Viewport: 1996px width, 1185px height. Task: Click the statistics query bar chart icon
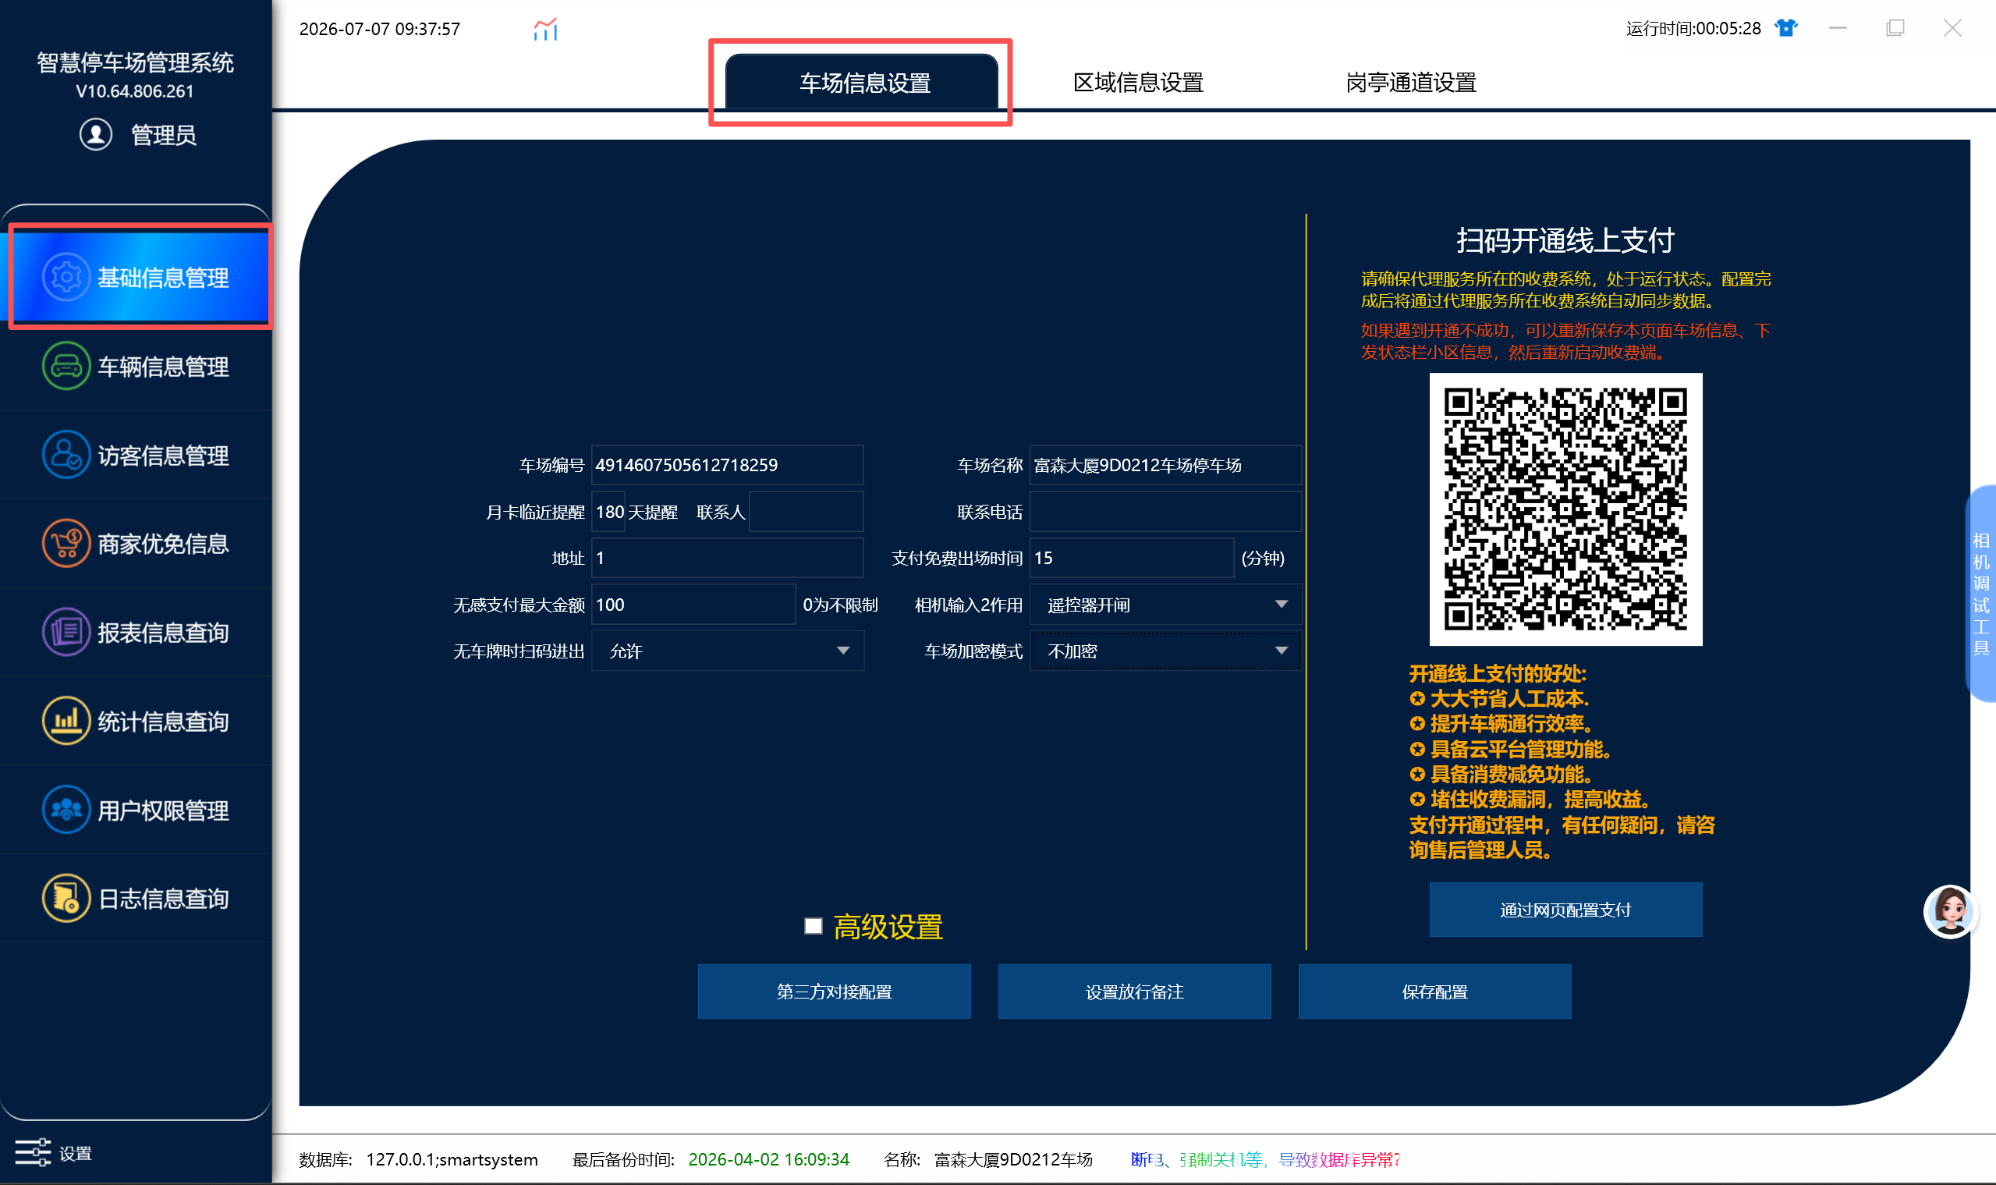point(66,721)
